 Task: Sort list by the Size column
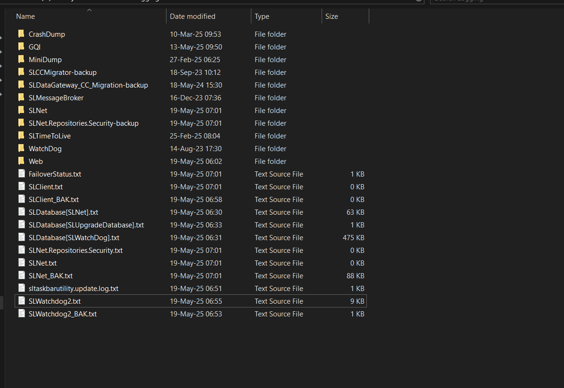coord(332,16)
